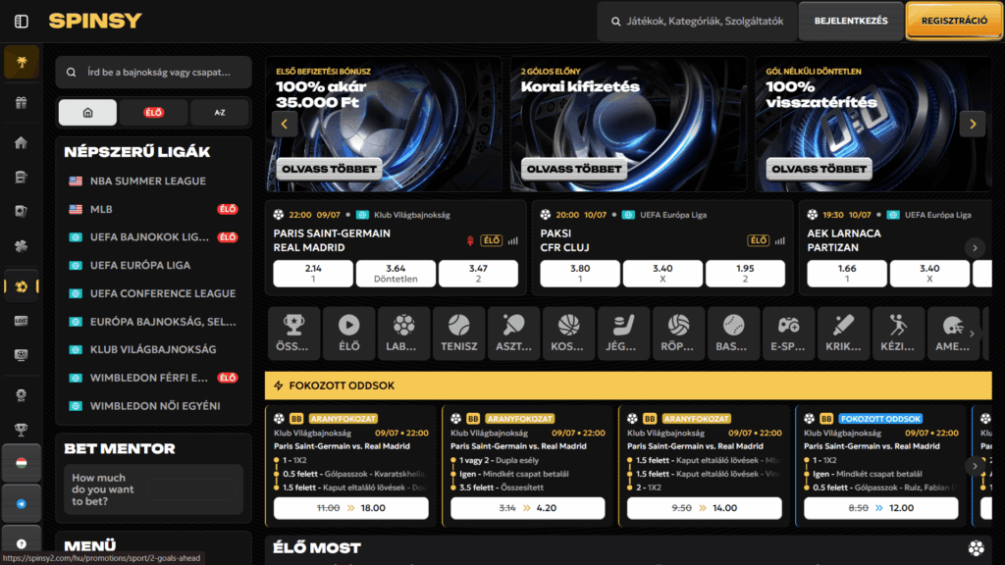Open statistics bars icon for Paris Saint-Germain match
The height and width of the screenshot is (565, 1005).
coord(512,241)
